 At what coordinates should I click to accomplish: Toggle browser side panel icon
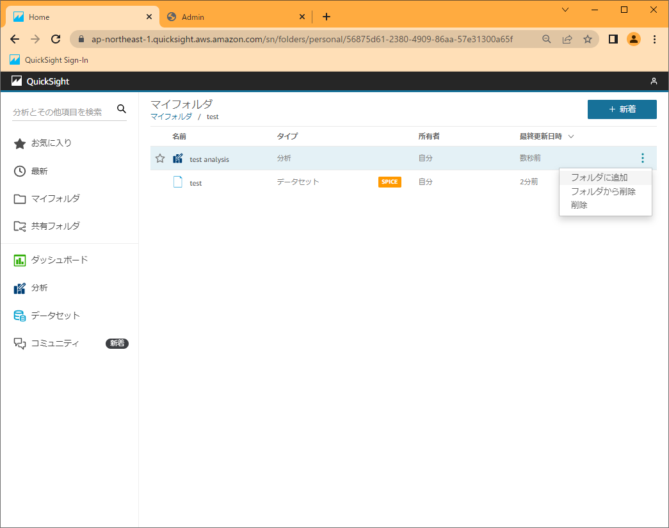coord(613,39)
